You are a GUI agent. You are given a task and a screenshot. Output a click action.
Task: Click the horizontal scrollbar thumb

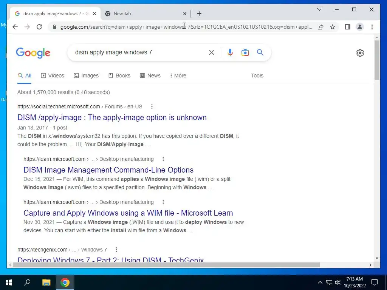pyautogui.click(x=167, y=265)
